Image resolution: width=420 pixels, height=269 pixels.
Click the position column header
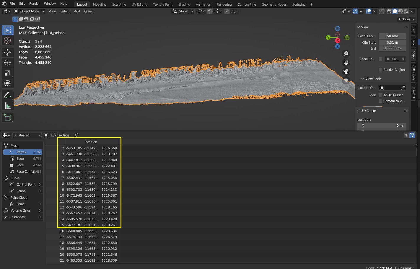(x=91, y=142)
